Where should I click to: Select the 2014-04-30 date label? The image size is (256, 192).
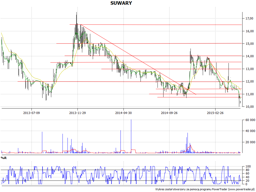pyautogui.click(x=123, y=113)
